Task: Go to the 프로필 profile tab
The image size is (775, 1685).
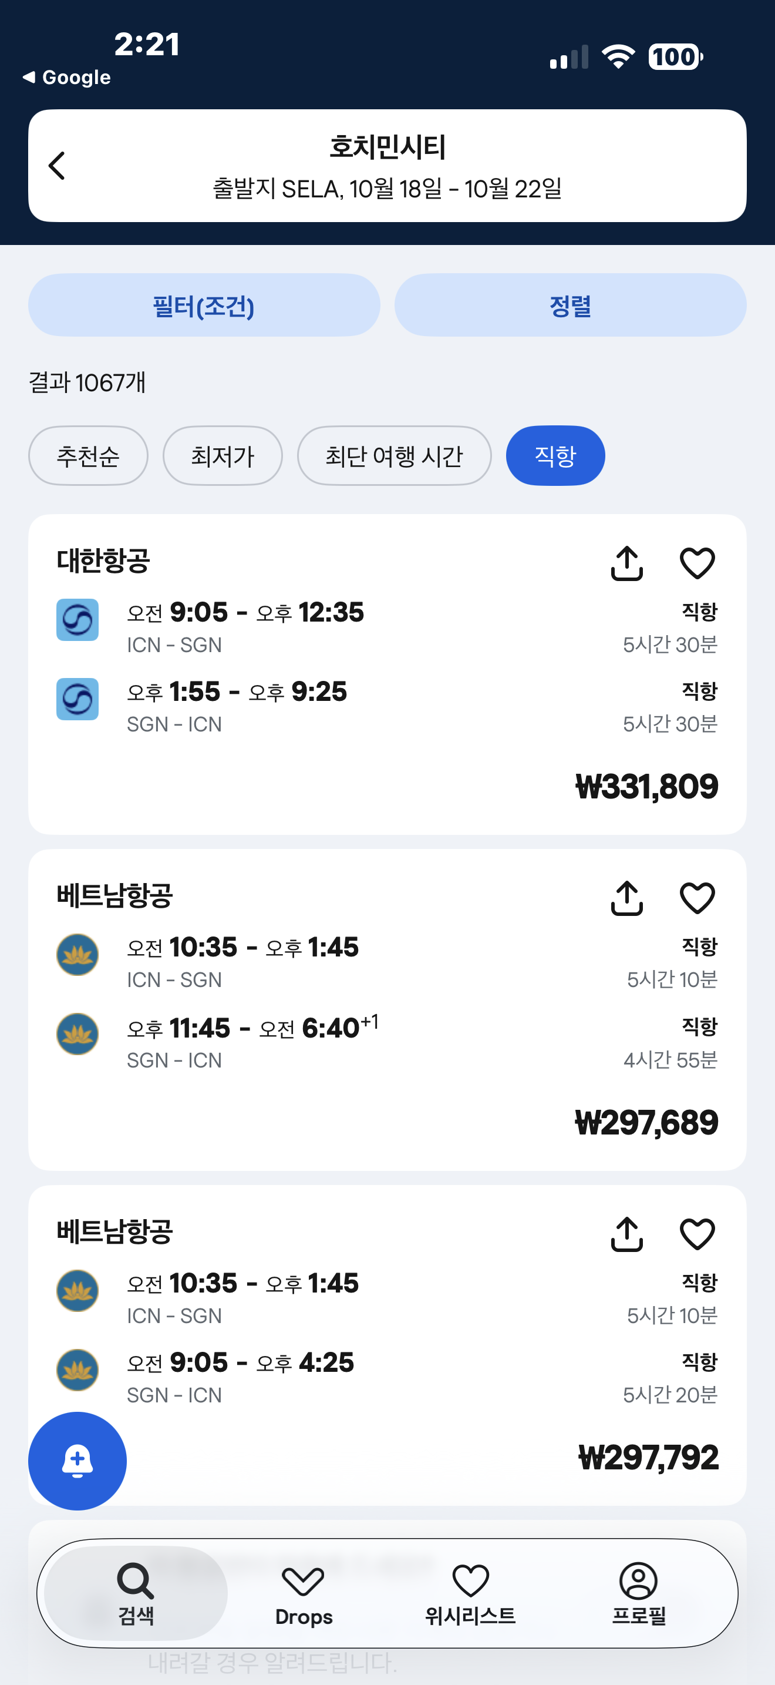Action: (638, 1593)
